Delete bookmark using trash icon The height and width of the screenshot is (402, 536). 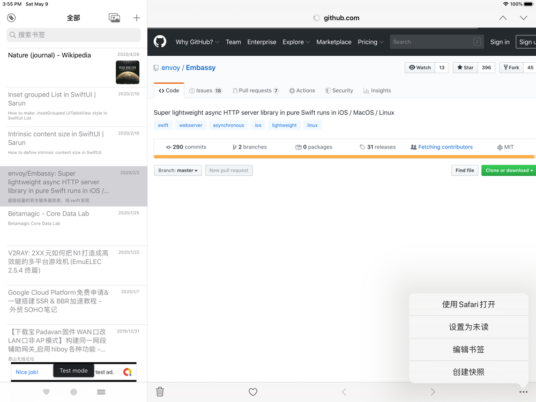(160, 392)
